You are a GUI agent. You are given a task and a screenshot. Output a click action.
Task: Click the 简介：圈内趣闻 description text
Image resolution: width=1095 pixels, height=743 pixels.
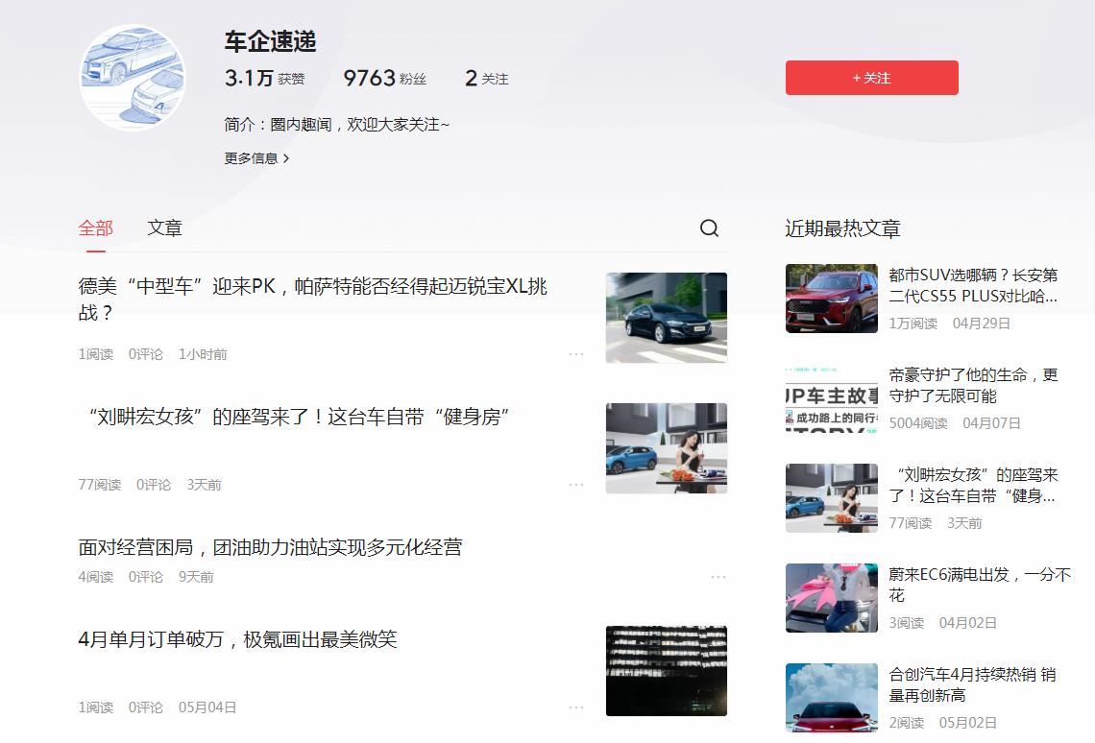pyautogui.click(x=336, y=124)
